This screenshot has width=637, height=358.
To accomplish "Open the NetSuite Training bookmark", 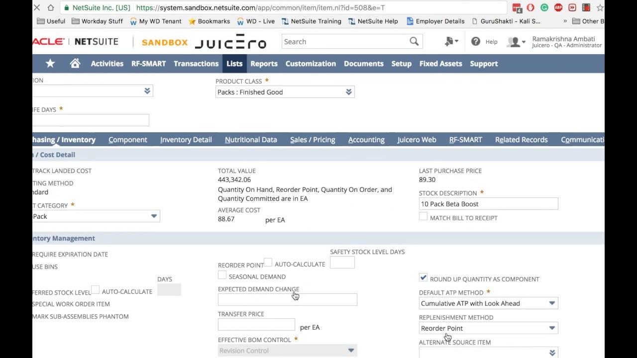I will (x=312, y=21).
